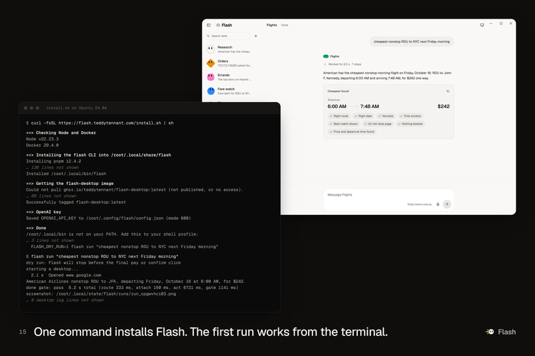The image size is (535, 356).
Task: Click the user's 'cheapest nonstop RDU to NYC' bubble
Action: [x=412, y=42]
